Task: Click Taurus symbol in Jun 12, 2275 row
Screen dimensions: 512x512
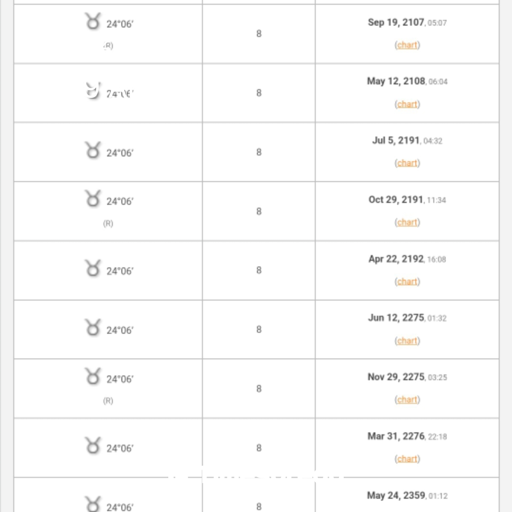Action: click(x=93, y=328)
